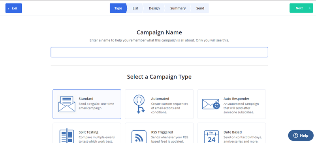This screenshot has height=143, width=316.
Task: Click the Split Testing pages icon
Action: click(x=67, y=136)
